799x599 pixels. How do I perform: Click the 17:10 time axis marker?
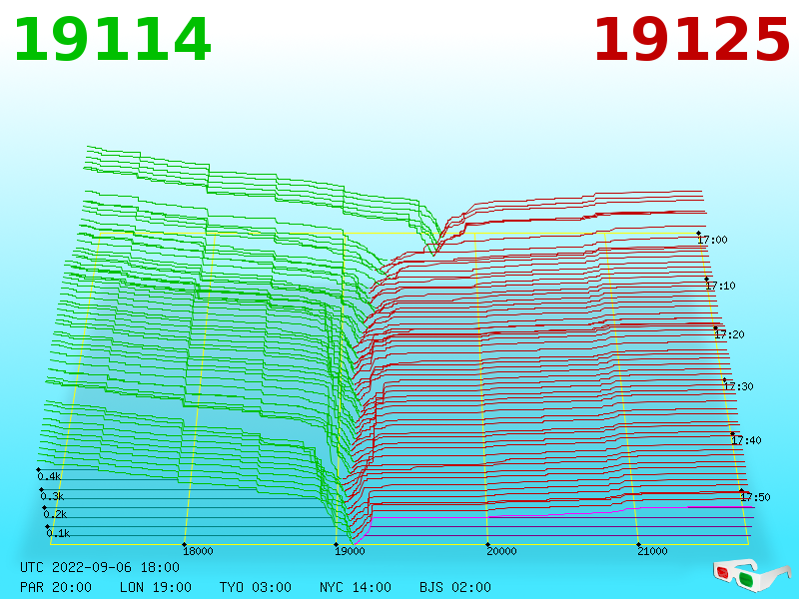[x=720, y=286]
